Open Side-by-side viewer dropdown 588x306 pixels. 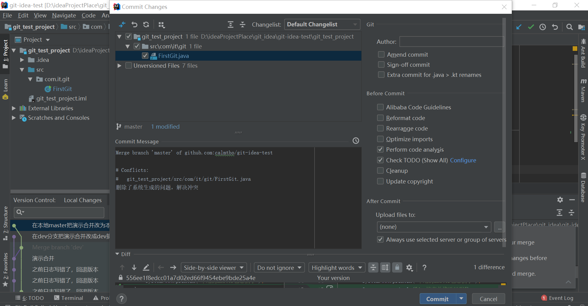[214, 268]
